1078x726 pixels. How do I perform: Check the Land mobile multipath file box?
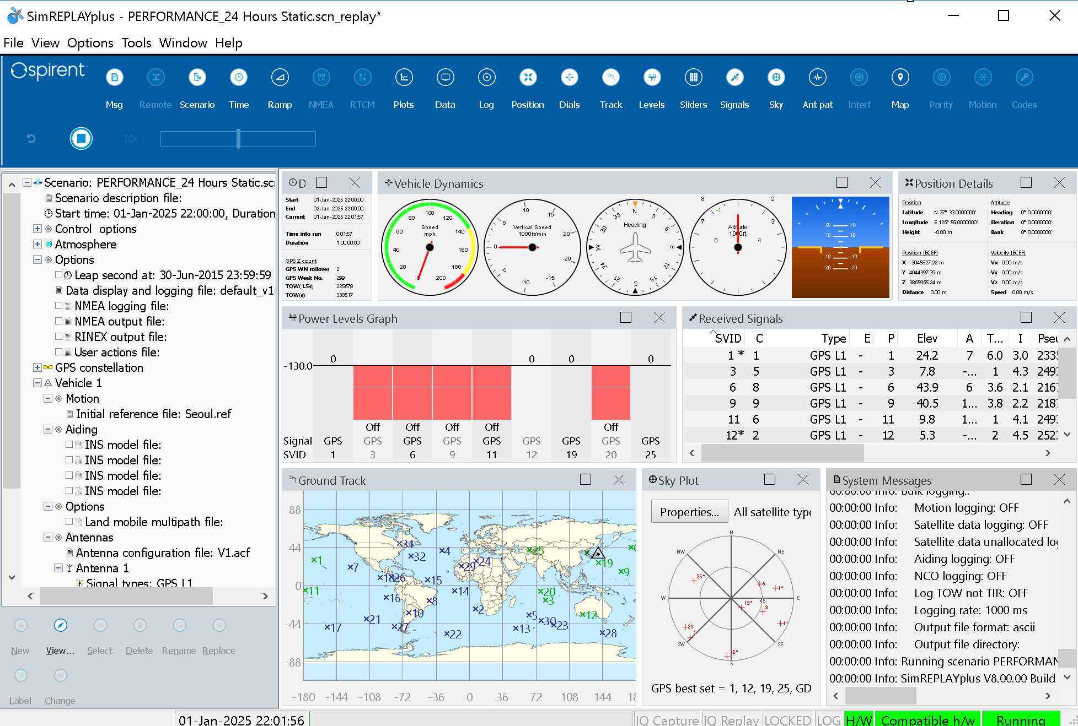(x=69, y=521)
